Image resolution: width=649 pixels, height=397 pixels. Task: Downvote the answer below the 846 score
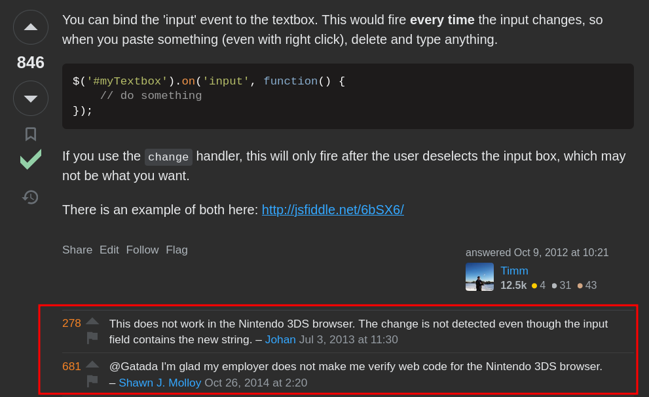point(31,98)
